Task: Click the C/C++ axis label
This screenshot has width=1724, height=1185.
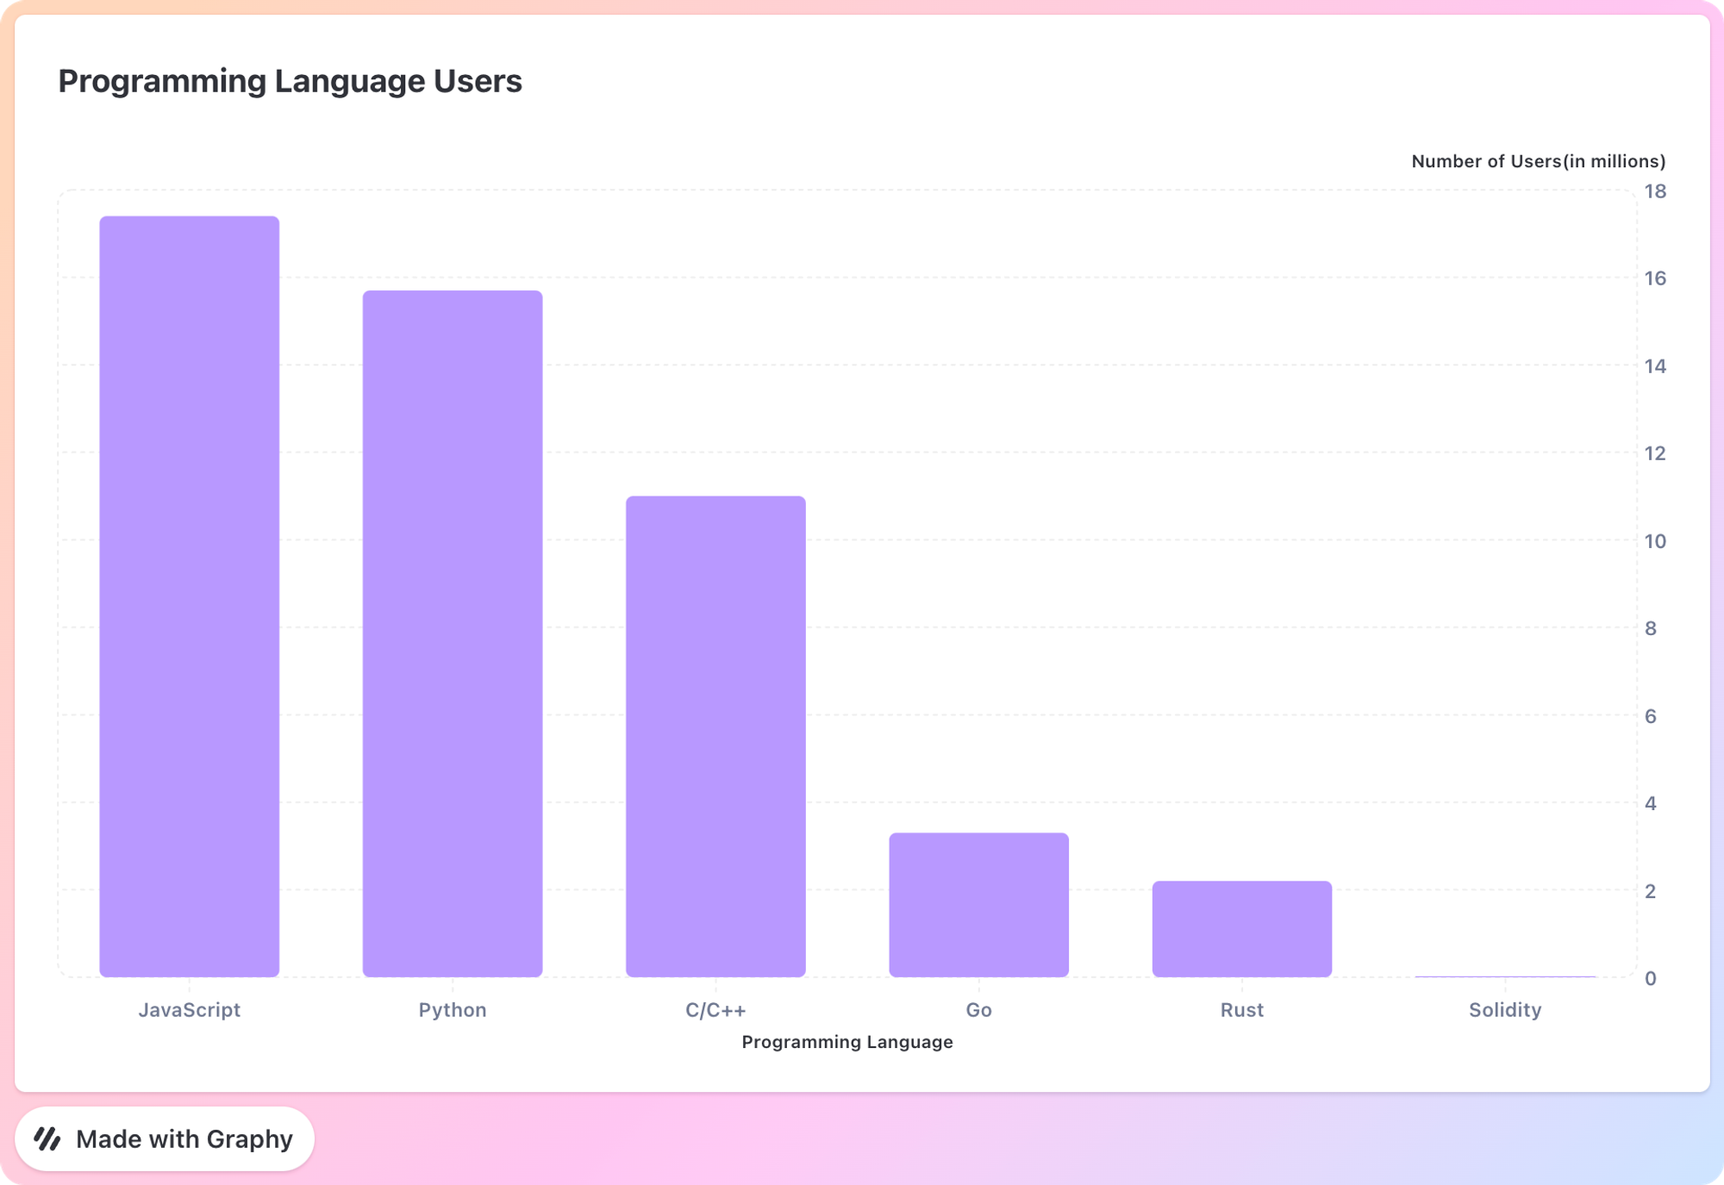Action: pos(715,1010)
